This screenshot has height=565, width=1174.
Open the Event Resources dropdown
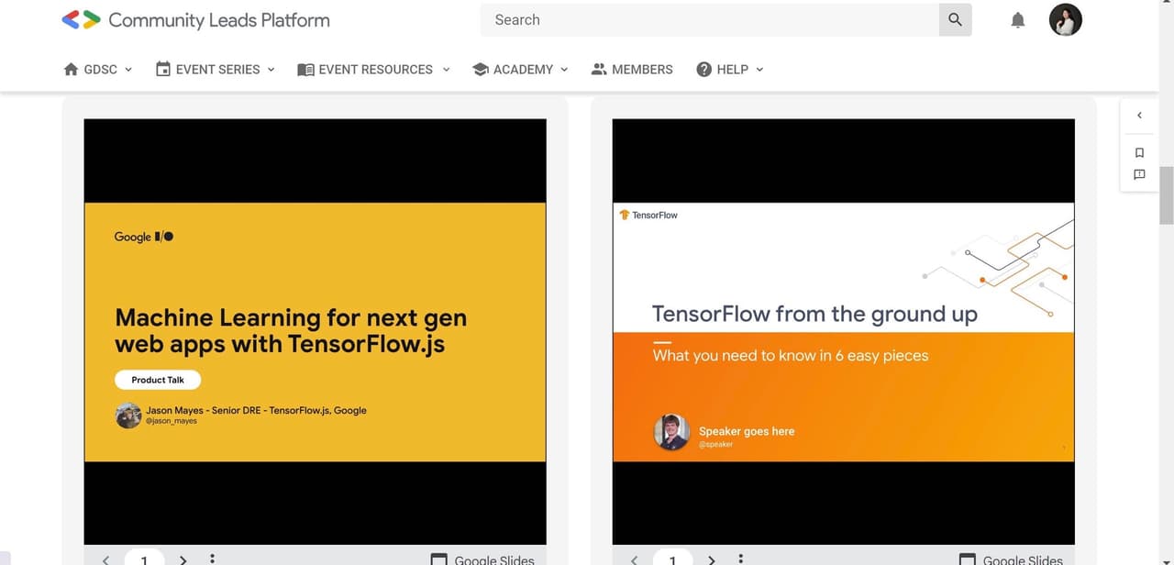click(374, 70)
